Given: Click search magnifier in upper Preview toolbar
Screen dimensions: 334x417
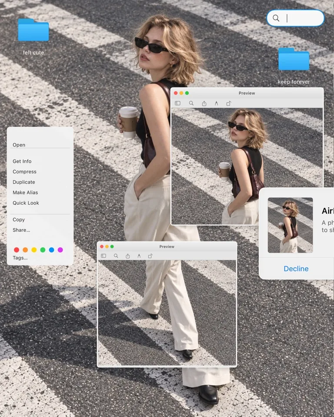Looking at the screenshot, I should pyautogui.click(x=191, y=103).
